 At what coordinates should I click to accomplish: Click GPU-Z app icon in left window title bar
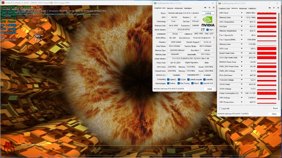tap(155, 3)
